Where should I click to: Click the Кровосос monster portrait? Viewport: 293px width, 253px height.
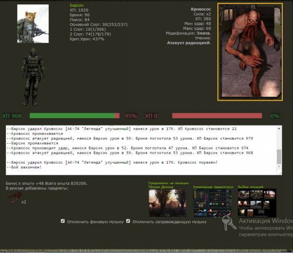tap(250, 51)
